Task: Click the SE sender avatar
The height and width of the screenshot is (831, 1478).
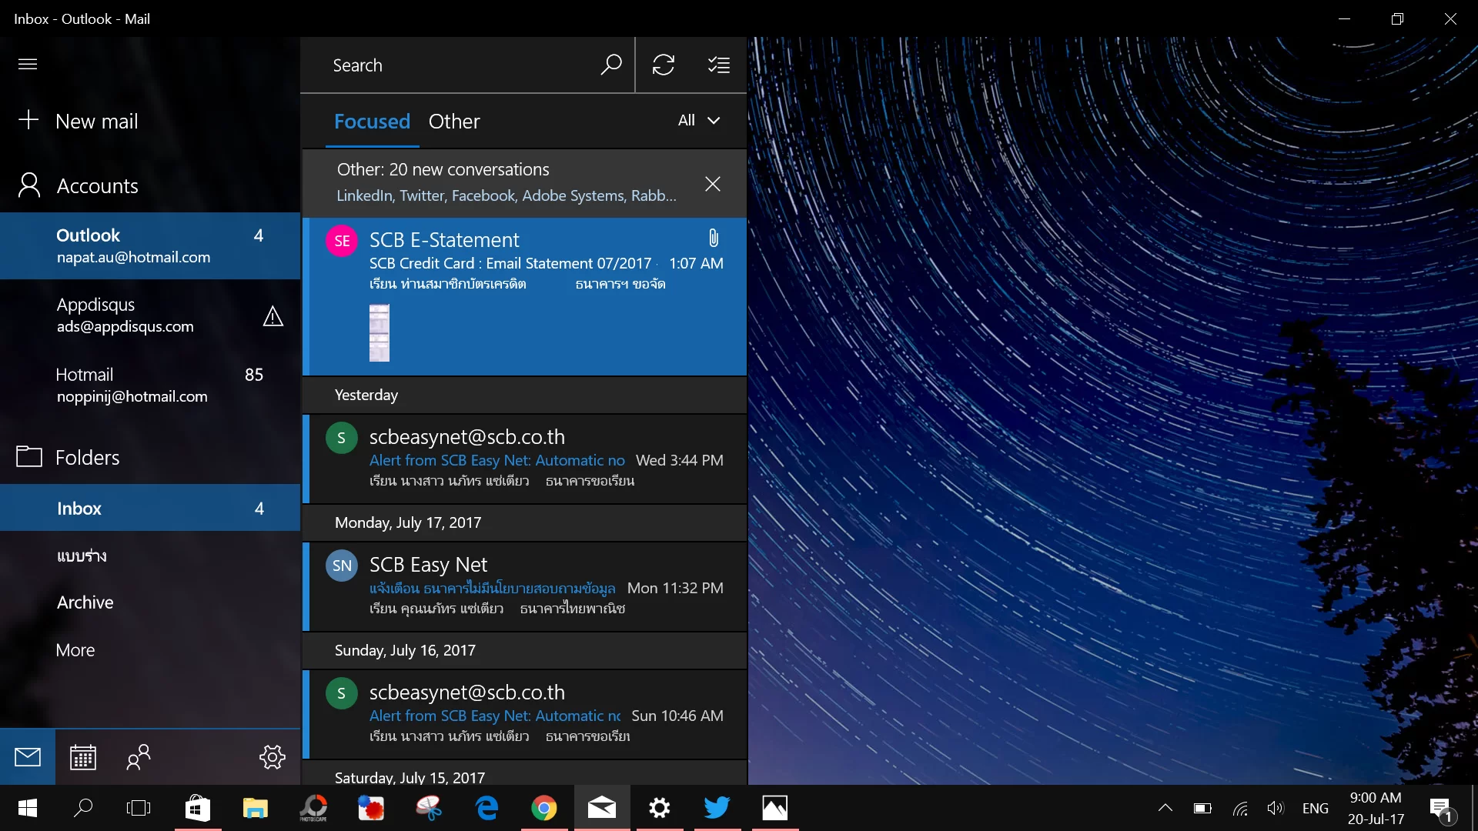Action: click(342, 241)
